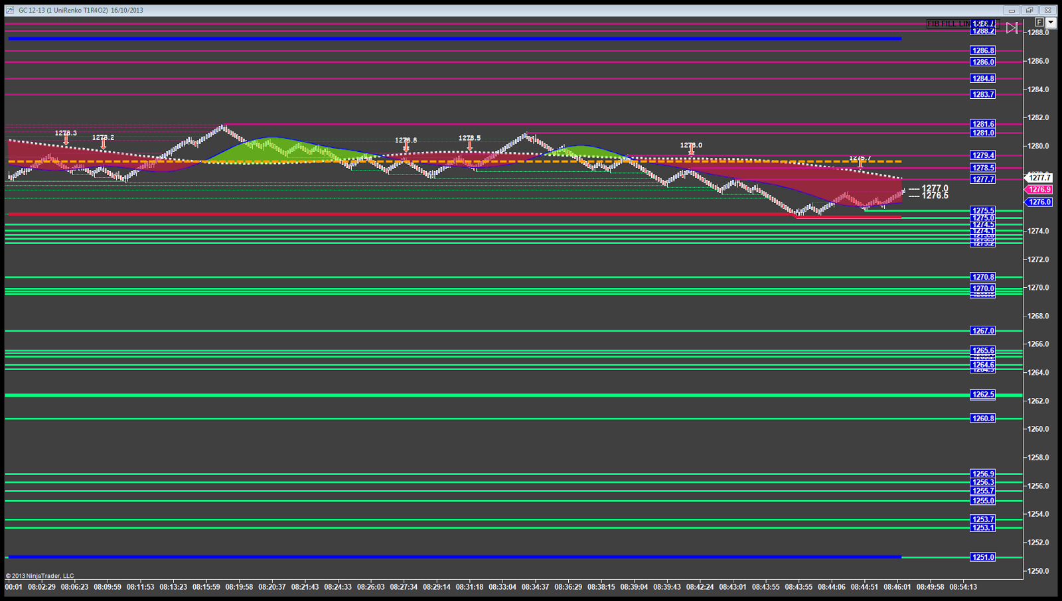Select the 1251.0 level label
Viewport: 1062px width, 601px height.
(983, 557)
